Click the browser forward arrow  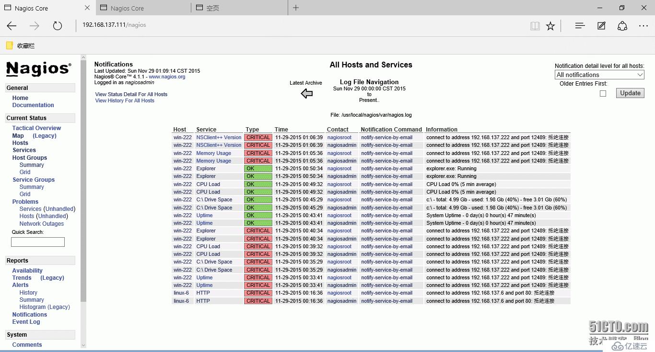point(35,26)
